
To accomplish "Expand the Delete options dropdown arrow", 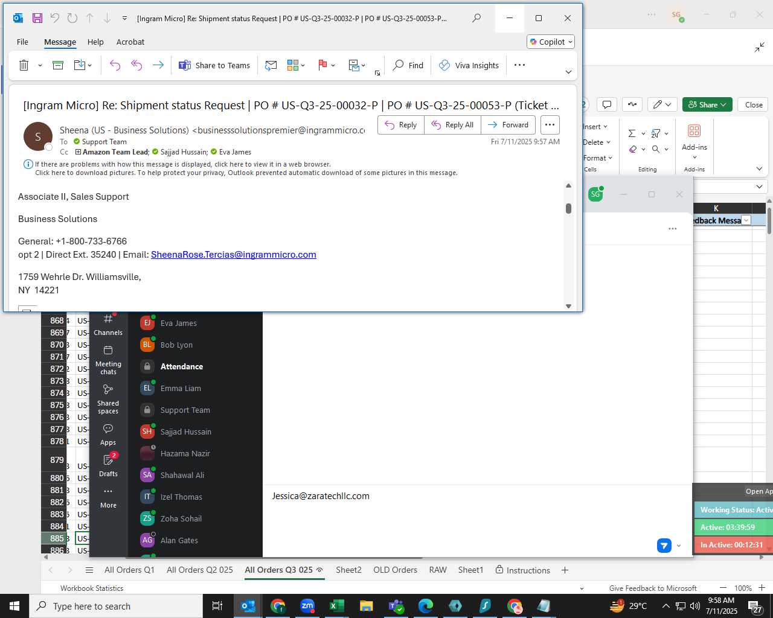I will click(x=40, y=65).
